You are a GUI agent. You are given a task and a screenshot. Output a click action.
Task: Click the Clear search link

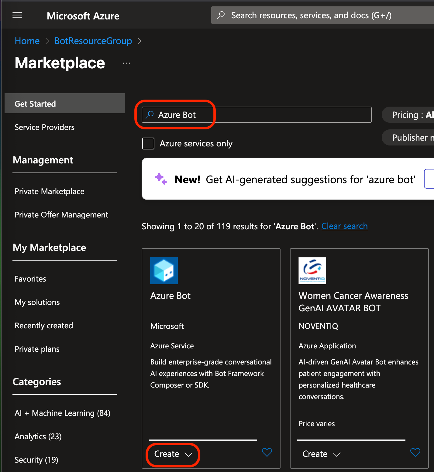pyautogui.click(x=345, y=226)
